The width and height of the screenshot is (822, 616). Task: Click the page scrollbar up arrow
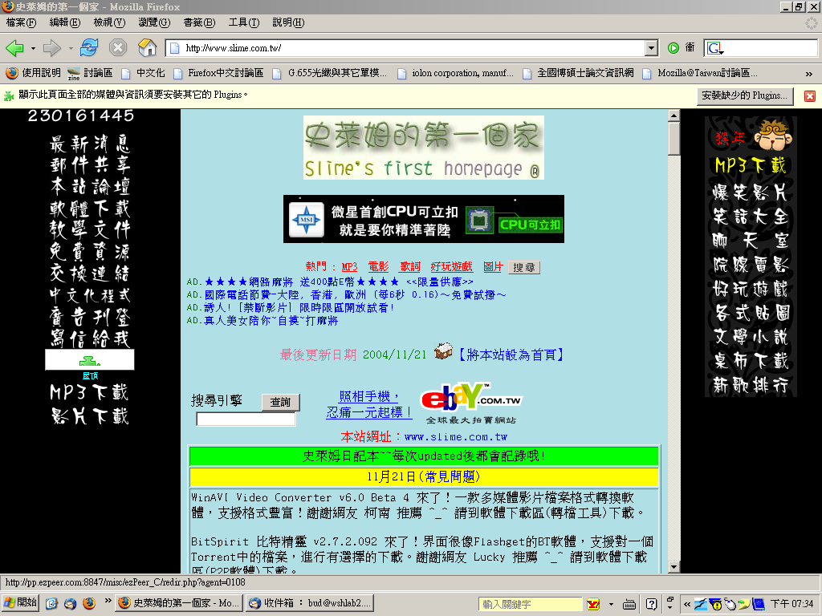pyautogui.click(x=674, y=115)
